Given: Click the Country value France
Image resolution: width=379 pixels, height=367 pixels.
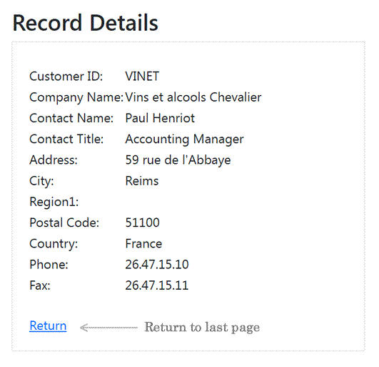Looking at the screenshot, I should pos(143,244).
